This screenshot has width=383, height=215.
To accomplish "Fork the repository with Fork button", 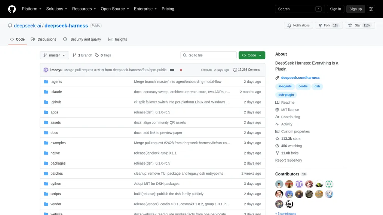I will (x=329, y=25).
